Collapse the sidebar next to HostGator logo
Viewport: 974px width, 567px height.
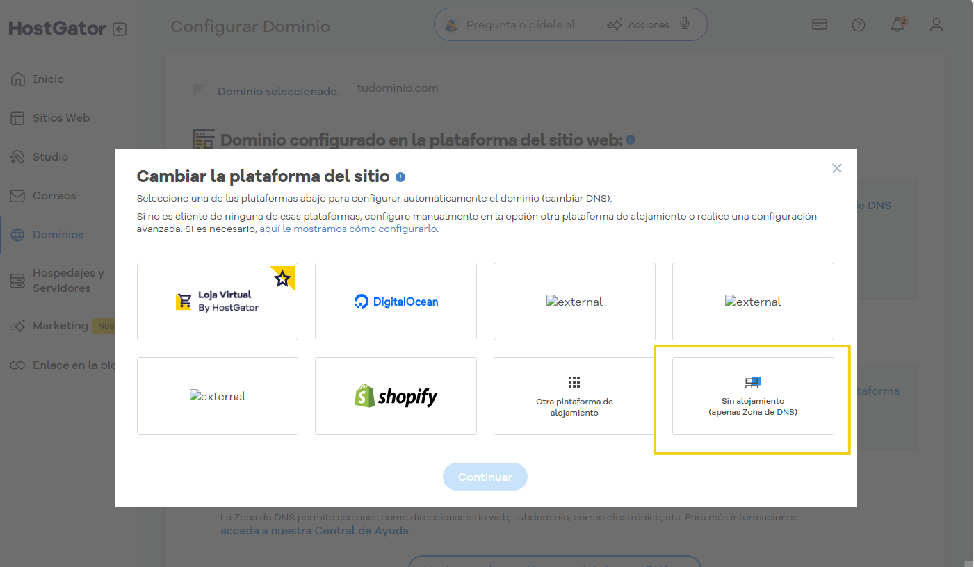(120, 29)
